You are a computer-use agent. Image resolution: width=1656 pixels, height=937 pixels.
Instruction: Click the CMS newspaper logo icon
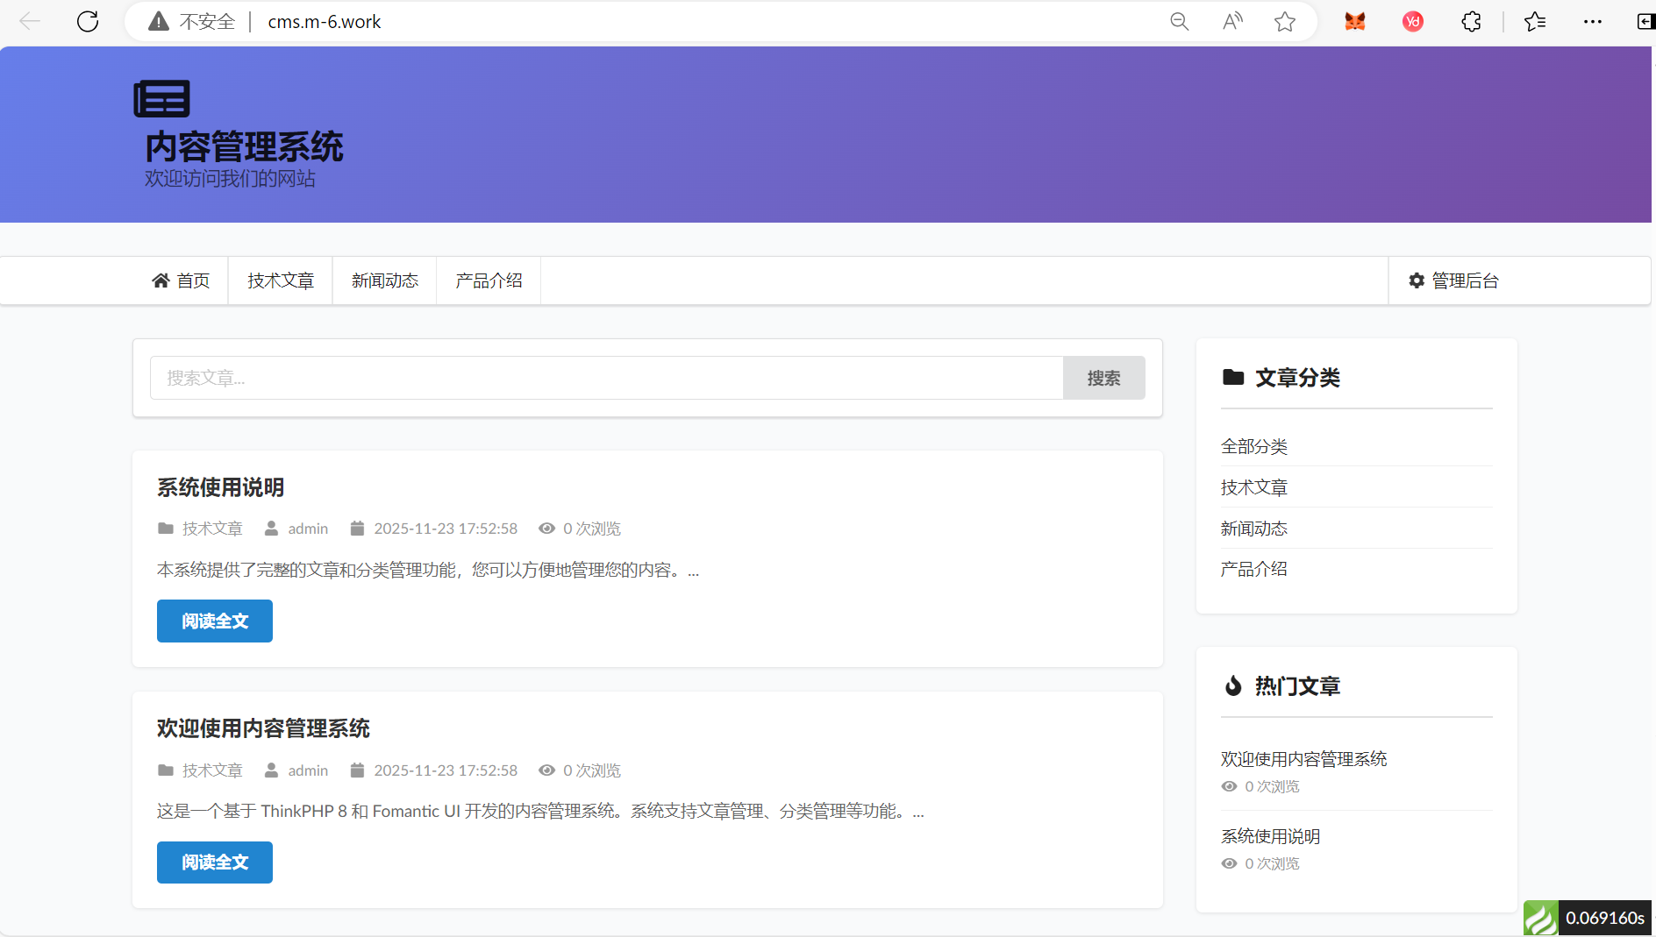click(x=161, y=99)
